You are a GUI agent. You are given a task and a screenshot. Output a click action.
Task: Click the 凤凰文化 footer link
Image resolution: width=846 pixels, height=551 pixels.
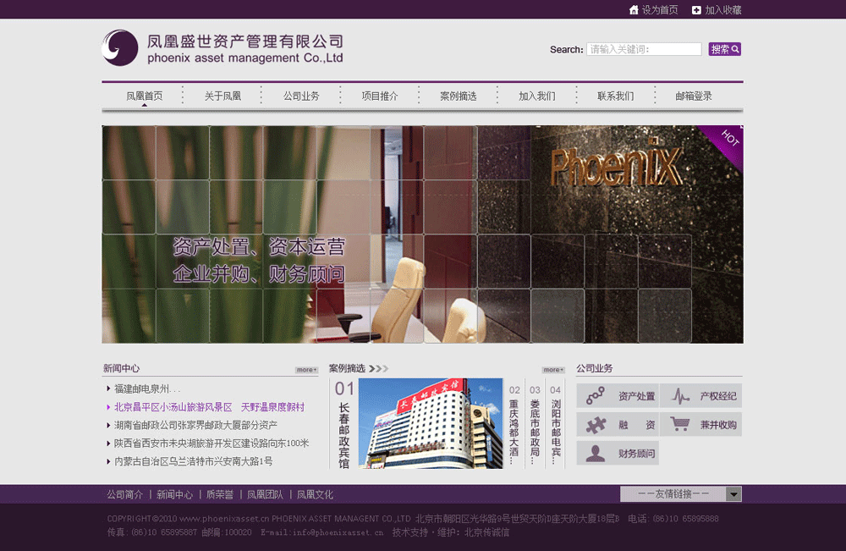[x=314, y=493]
